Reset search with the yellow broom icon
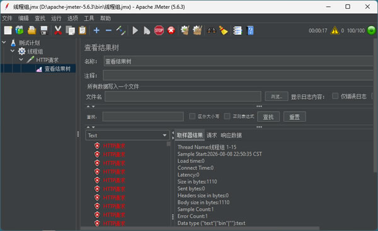 coord(224,30)
